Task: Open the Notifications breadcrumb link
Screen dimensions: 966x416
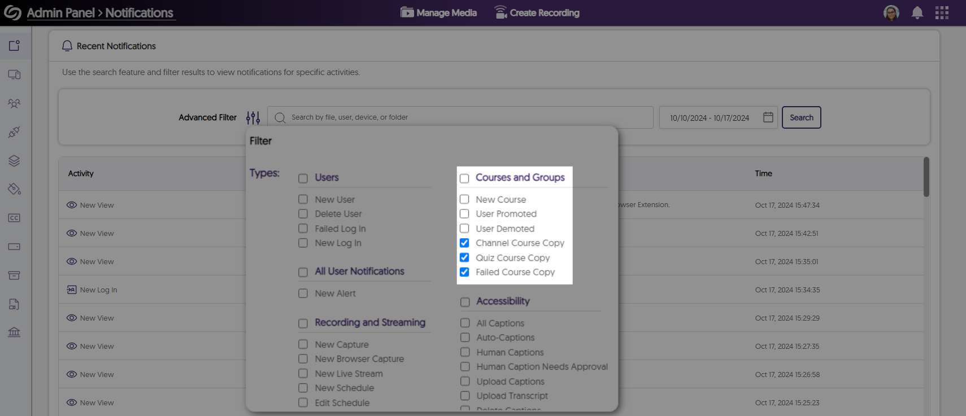Action: [x=140, y=12]
